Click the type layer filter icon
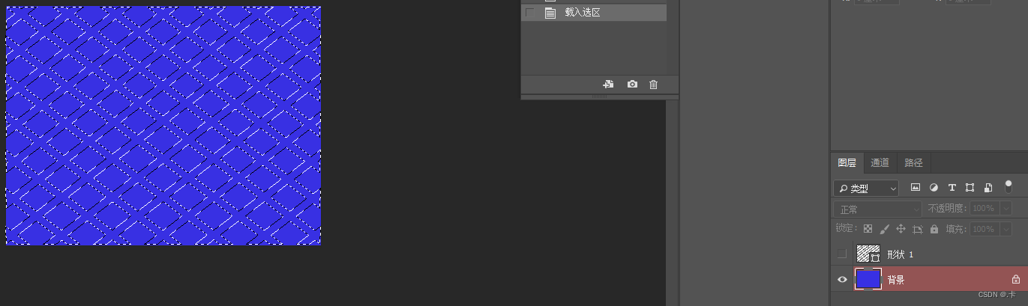 pos(952,188)
